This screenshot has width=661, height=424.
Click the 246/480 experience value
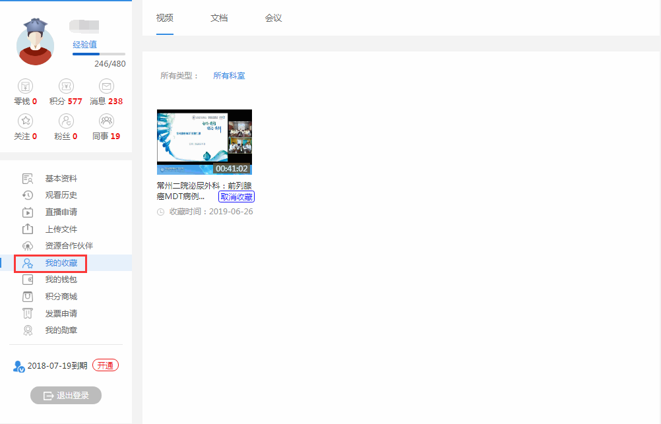(x=110, y=64)
